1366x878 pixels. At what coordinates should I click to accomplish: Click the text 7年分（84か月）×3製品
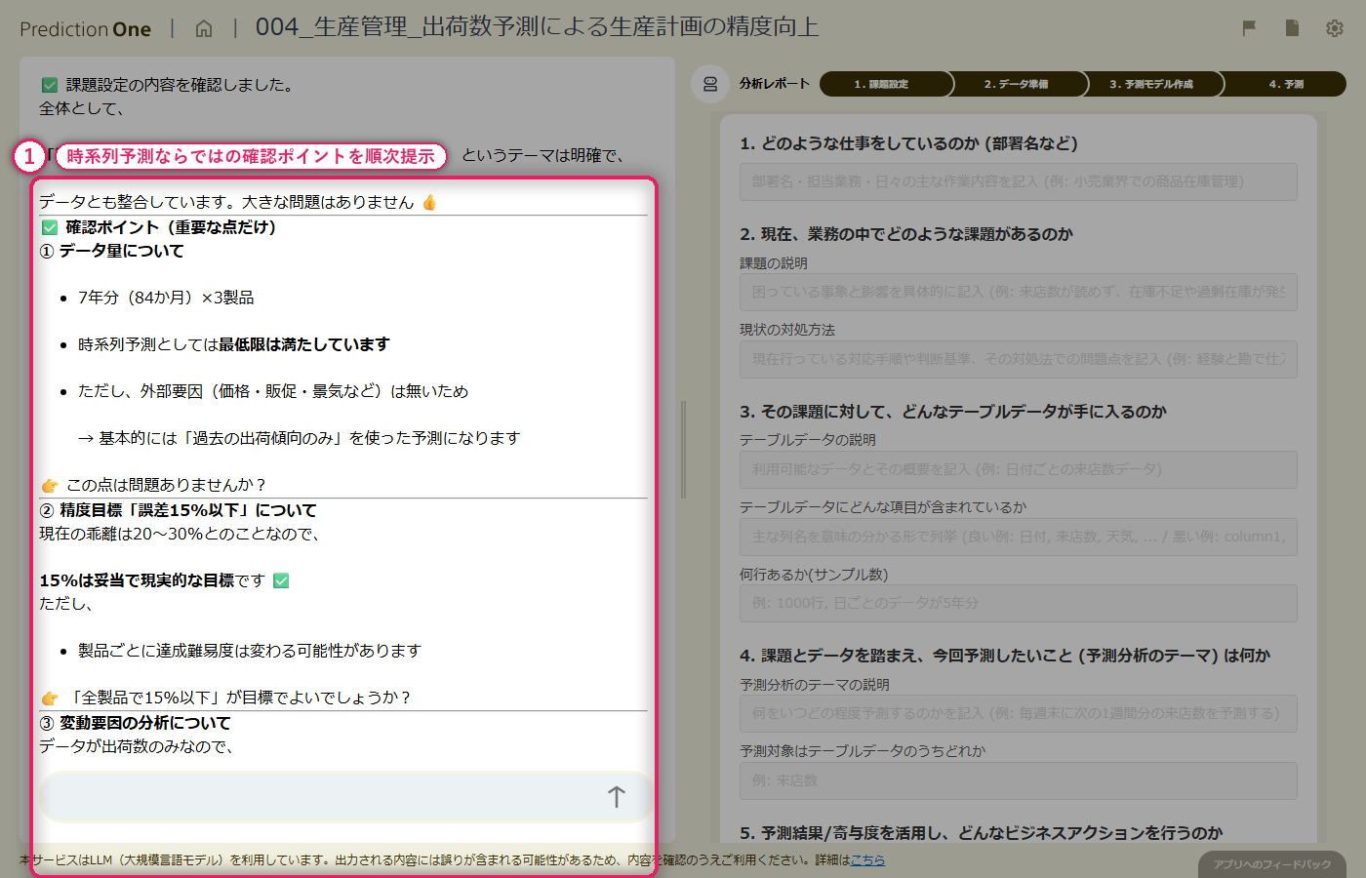[166, 298]
